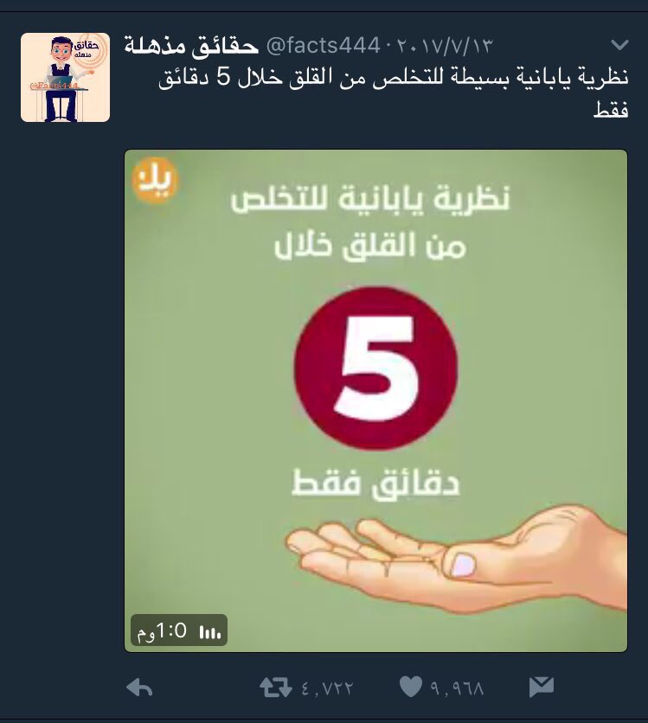Send tweet via the envelope message icon
The width and height of the screenshot is (648, 723).
point(542,687)
